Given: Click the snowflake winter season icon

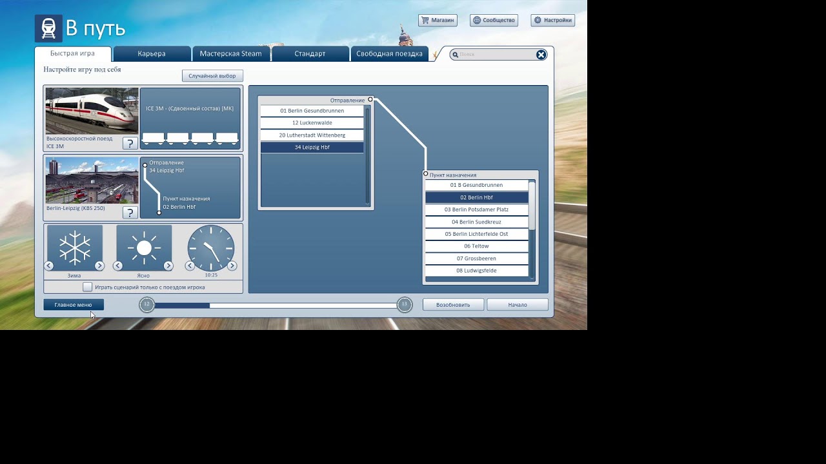Looking at the screenshot, I should click(x=75, y=248).
